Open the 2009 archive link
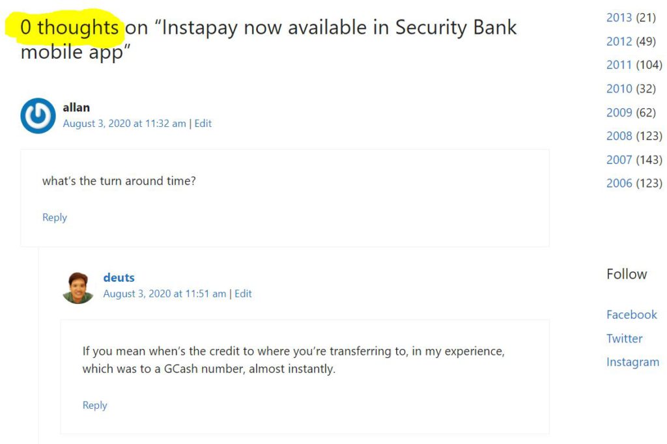The image size is (667, 444). pyautogui.click(x=619, y=112)
